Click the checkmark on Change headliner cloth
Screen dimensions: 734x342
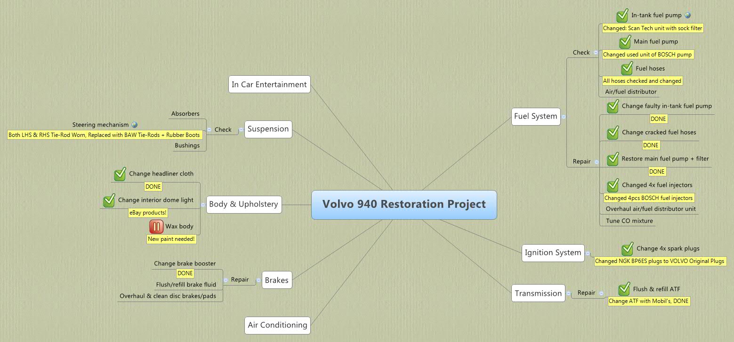[x=120, y=174]
